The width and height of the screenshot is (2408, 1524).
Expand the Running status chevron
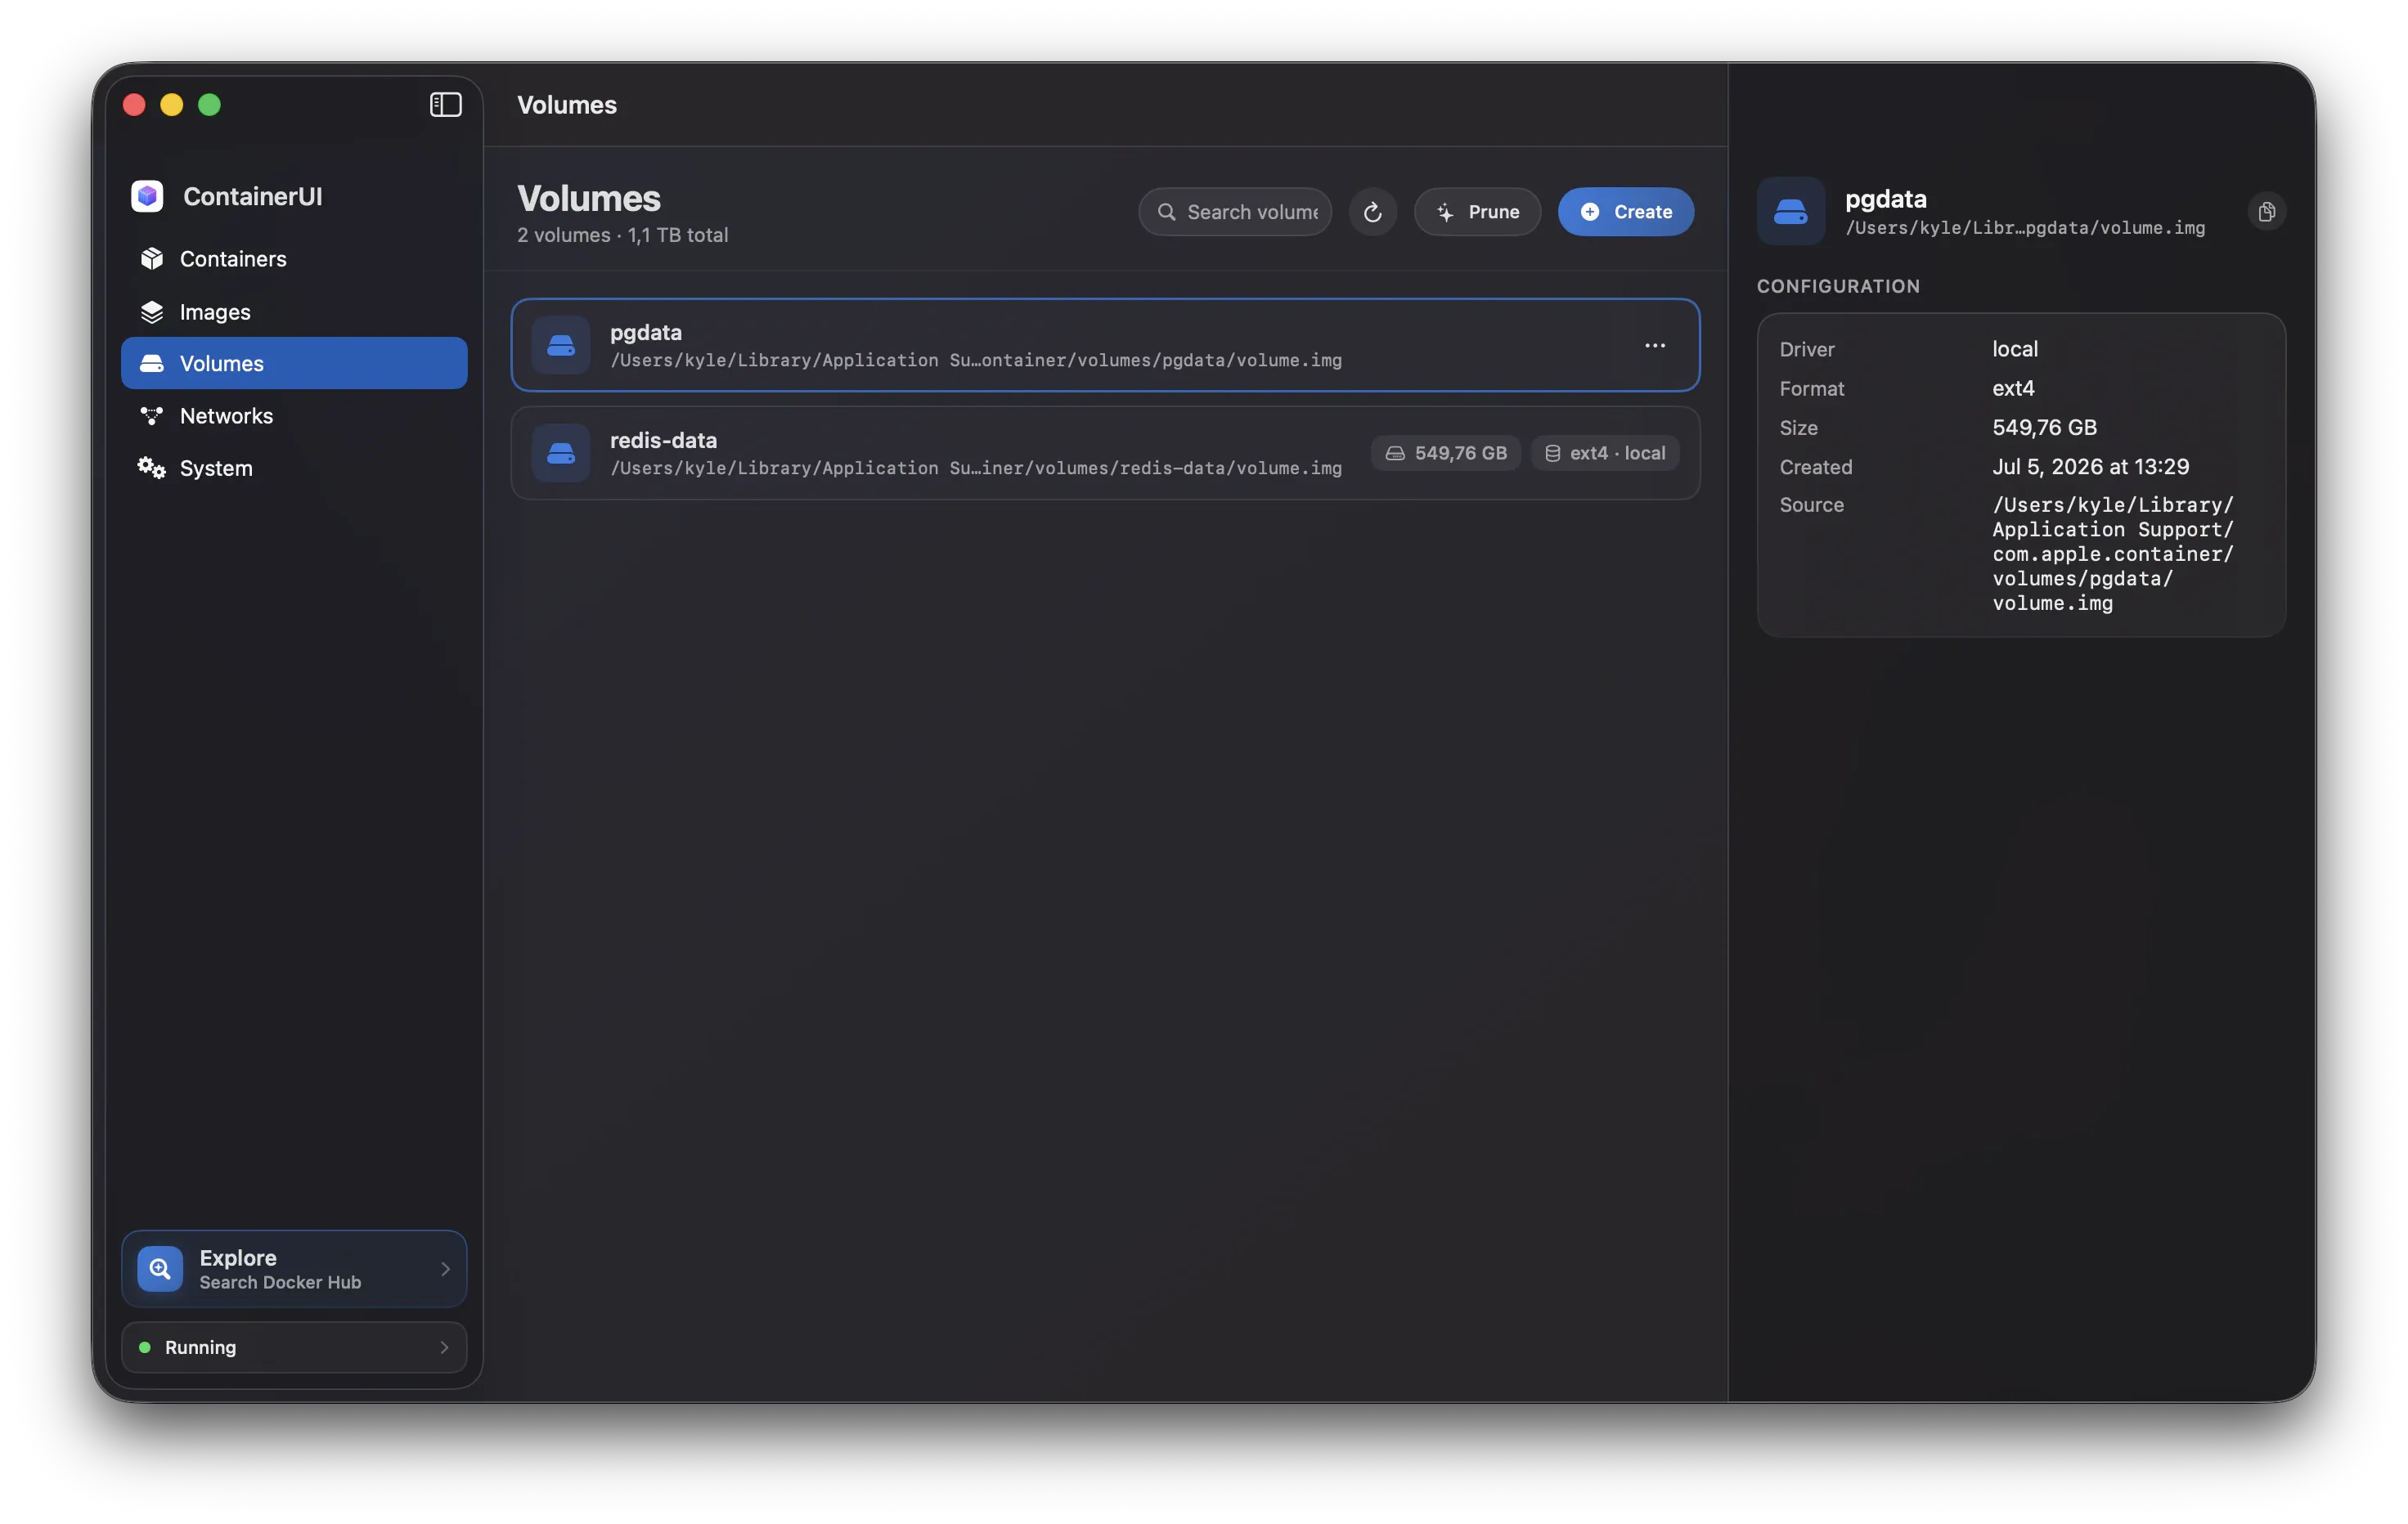point(445,1347)
